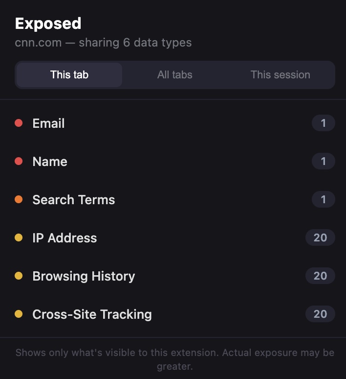Screen dimensions: 346x379
Task: Open the Email exposure row
Action: tap(48, 123)
